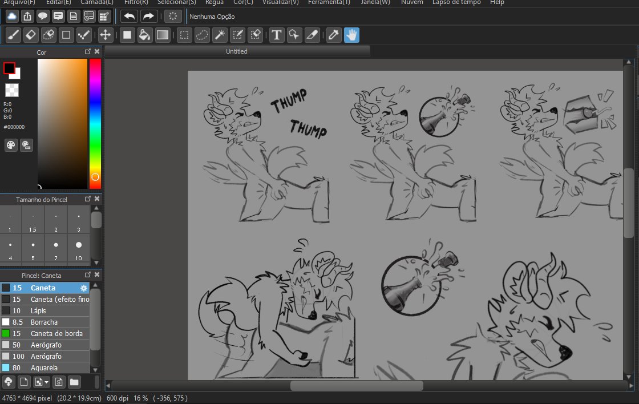639x404 pixels.
Task: Select the Dot pixel tool
Action: point(84,35)
